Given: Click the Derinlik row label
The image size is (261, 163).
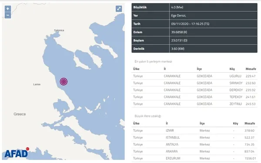Looking at the screenshot, I should [x=139, y=49].
